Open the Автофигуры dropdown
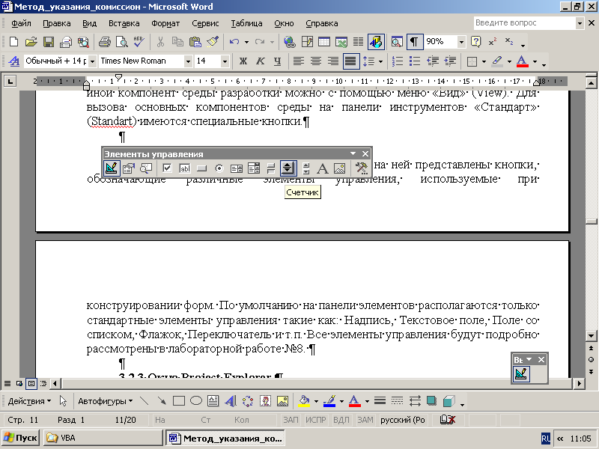Viewport: 599px width, 449px height. tap(106, 401)
